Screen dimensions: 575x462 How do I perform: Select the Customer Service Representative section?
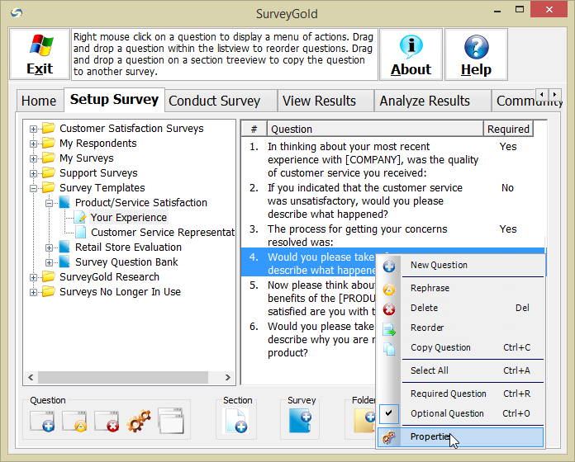click(x=163, y=233)
